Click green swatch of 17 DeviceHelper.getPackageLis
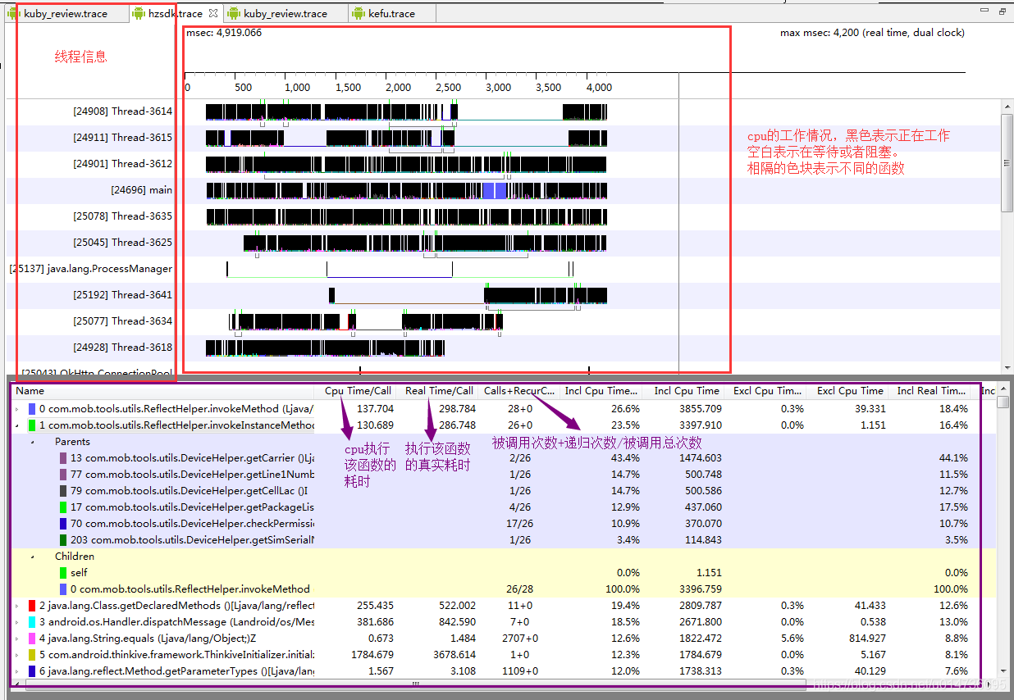Screen dimensions: 1014x700 point(63,507)
